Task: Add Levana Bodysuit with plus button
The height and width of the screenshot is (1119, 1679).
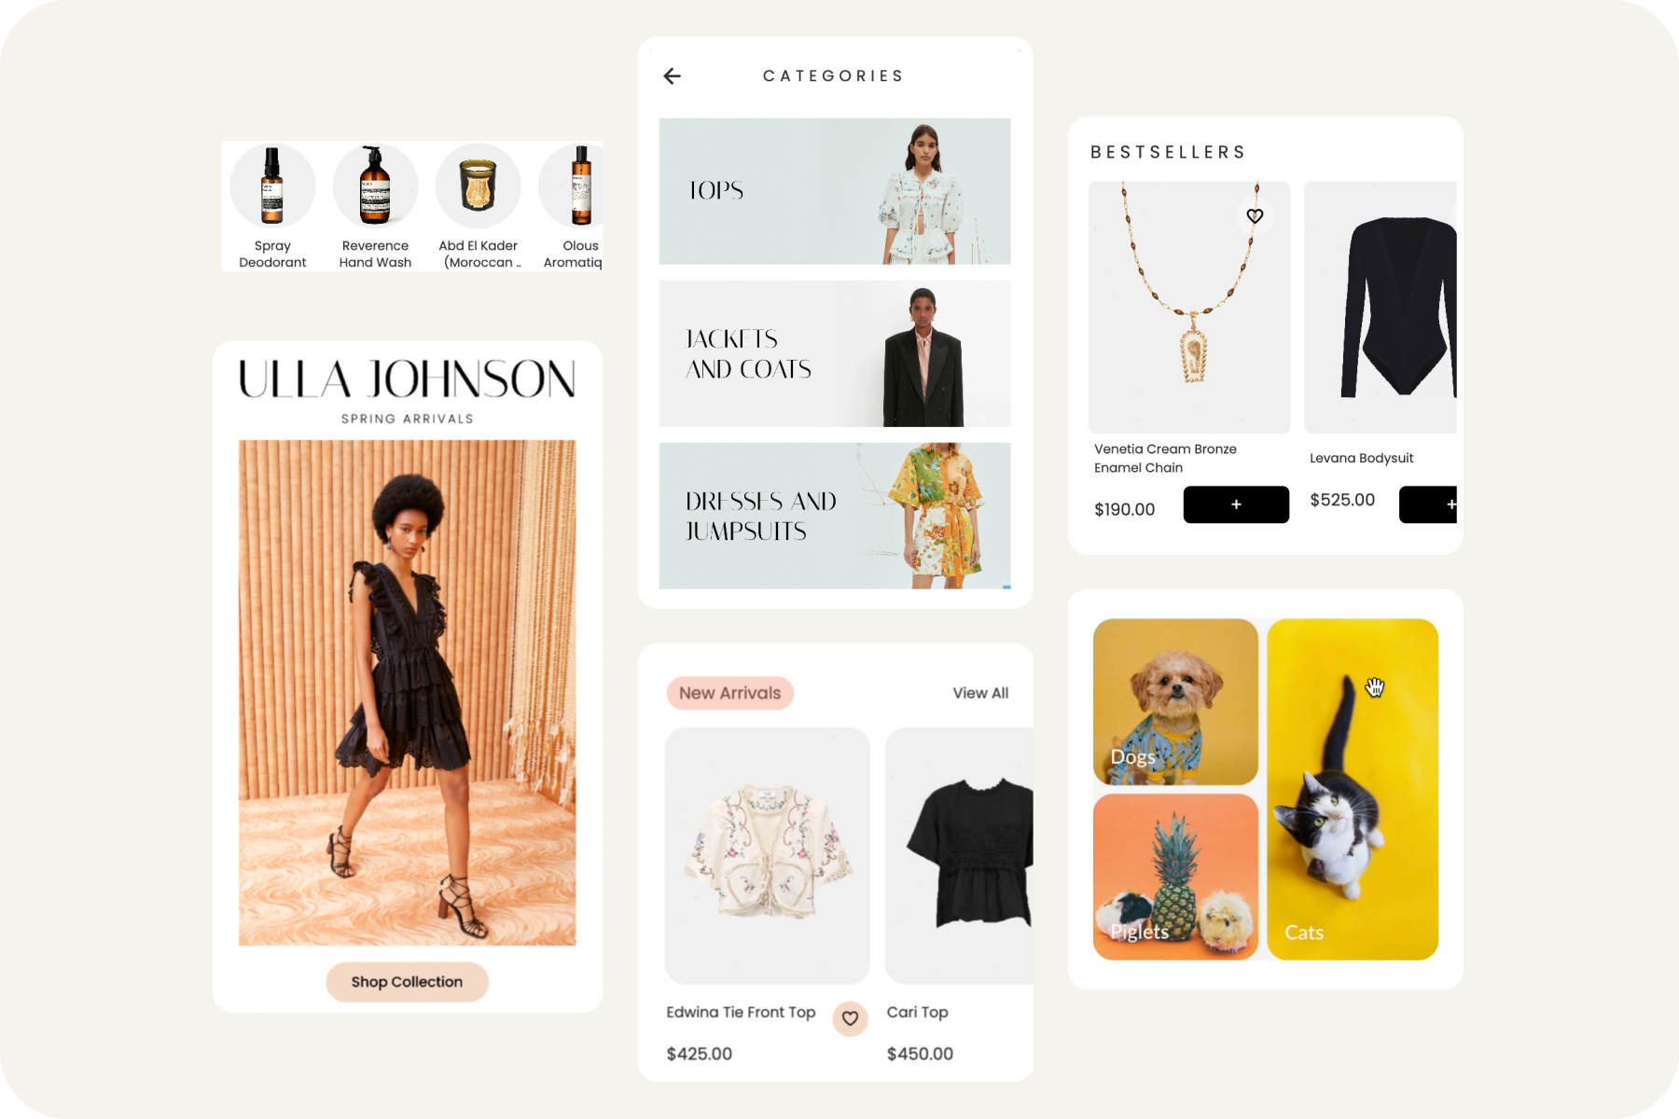Action: coord(1428,504)
